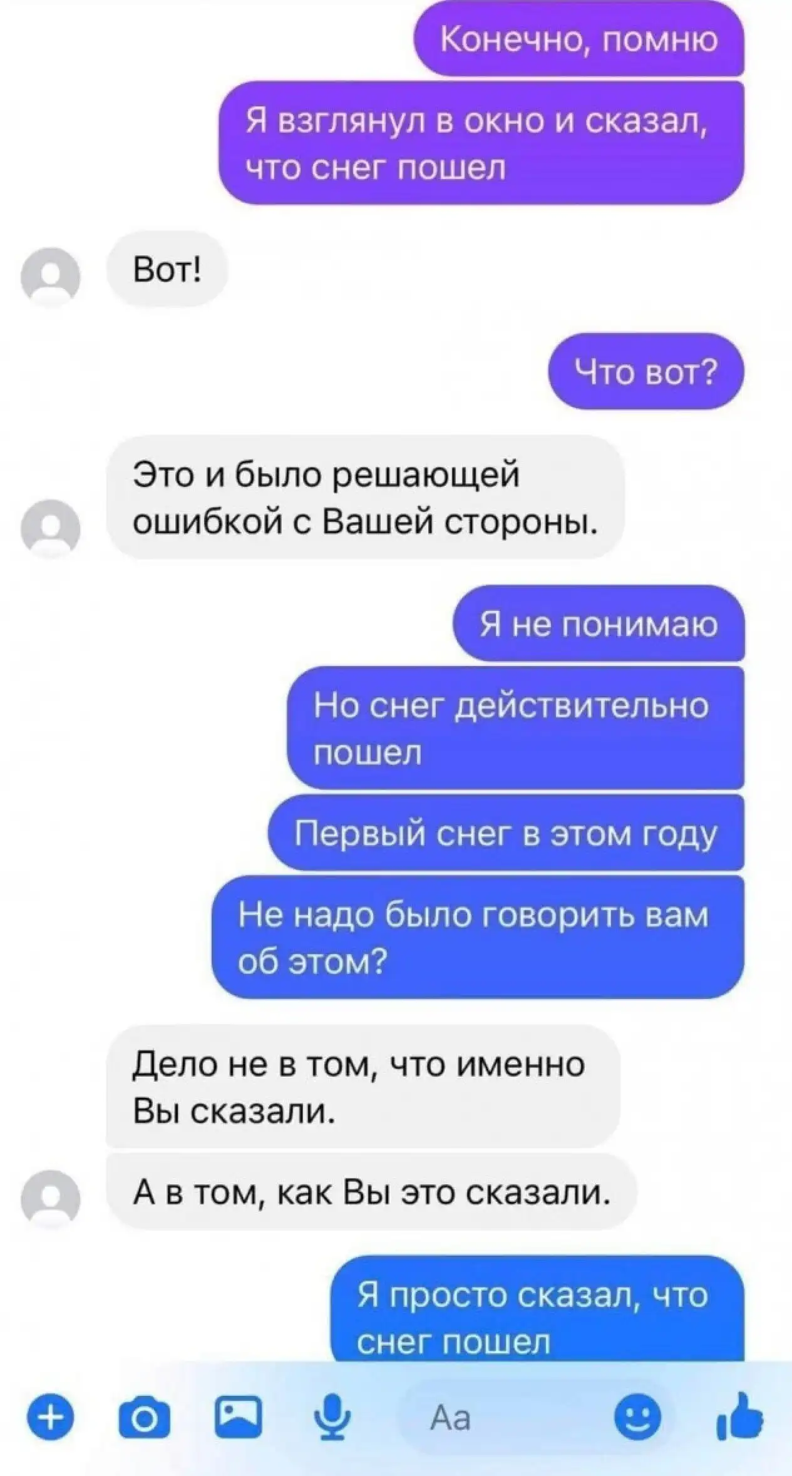
Task: Tap "Я взглянул в окно" message
Action: [x=481, y=143]
